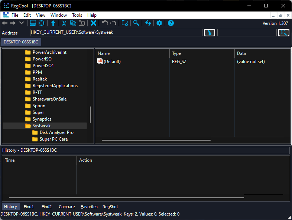Open the Tools menu

77,15
